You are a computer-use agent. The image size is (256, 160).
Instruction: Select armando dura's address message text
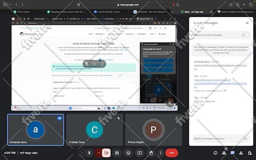click(220, 67)
